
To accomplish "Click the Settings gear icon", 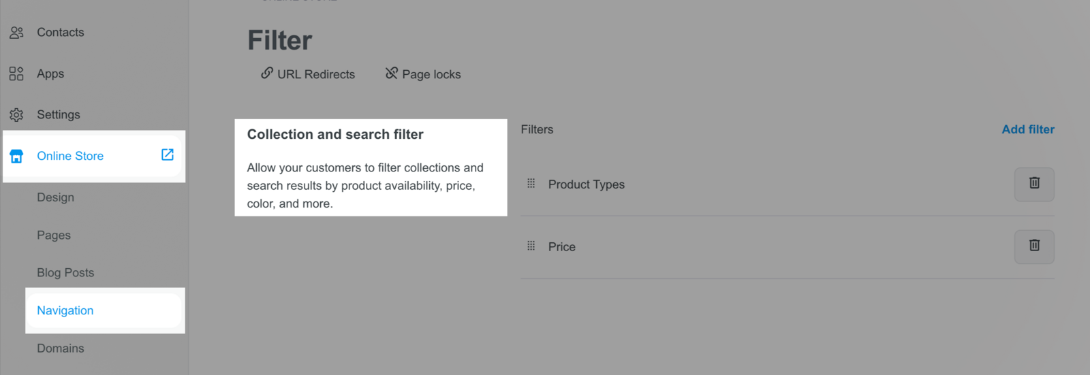I will 16,115.
